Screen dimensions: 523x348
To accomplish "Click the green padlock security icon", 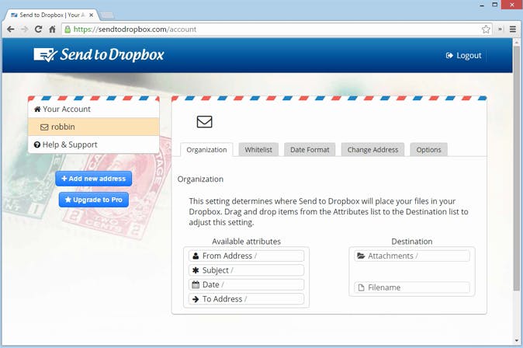I will (68, 30).
